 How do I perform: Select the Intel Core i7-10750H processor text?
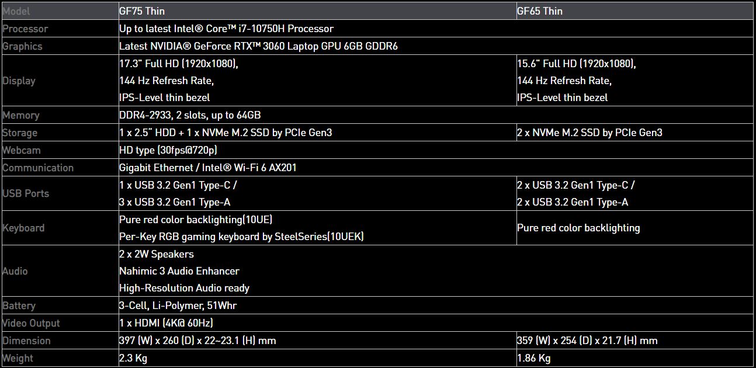(x=226, y=29)
